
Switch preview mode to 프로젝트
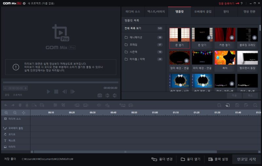coord(18,95)
